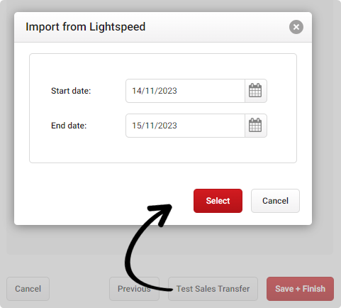Close the Import from Lightspeed dialog
This screenshot has width=341, height=308.
296,27
